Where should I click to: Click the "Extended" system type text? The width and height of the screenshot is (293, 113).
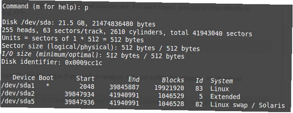click(225, 97)
